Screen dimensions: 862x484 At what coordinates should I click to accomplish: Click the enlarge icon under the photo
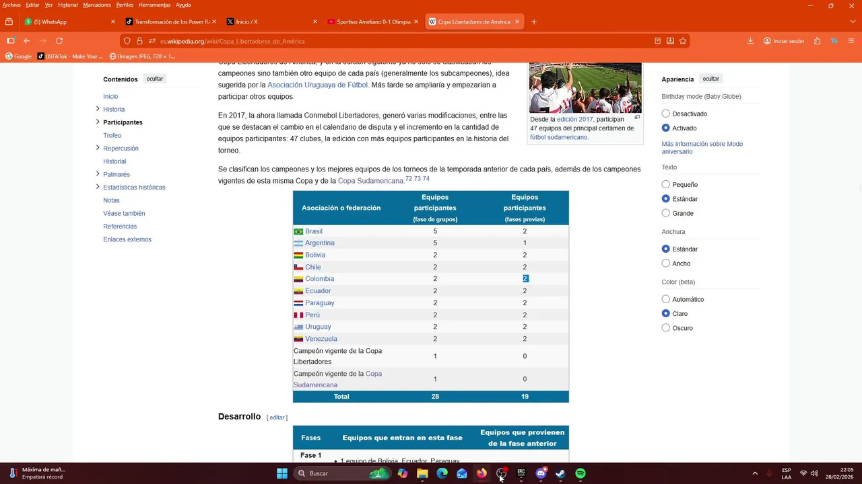point(637,118)
